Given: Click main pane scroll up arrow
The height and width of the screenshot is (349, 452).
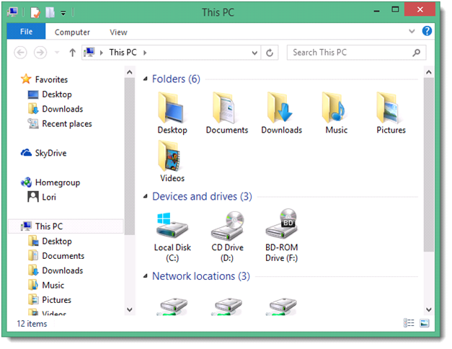Looking at the screenshot, I should [429, 72].
